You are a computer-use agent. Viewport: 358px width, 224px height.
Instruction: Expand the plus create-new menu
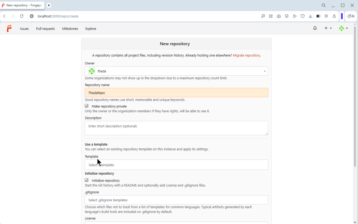328,28
